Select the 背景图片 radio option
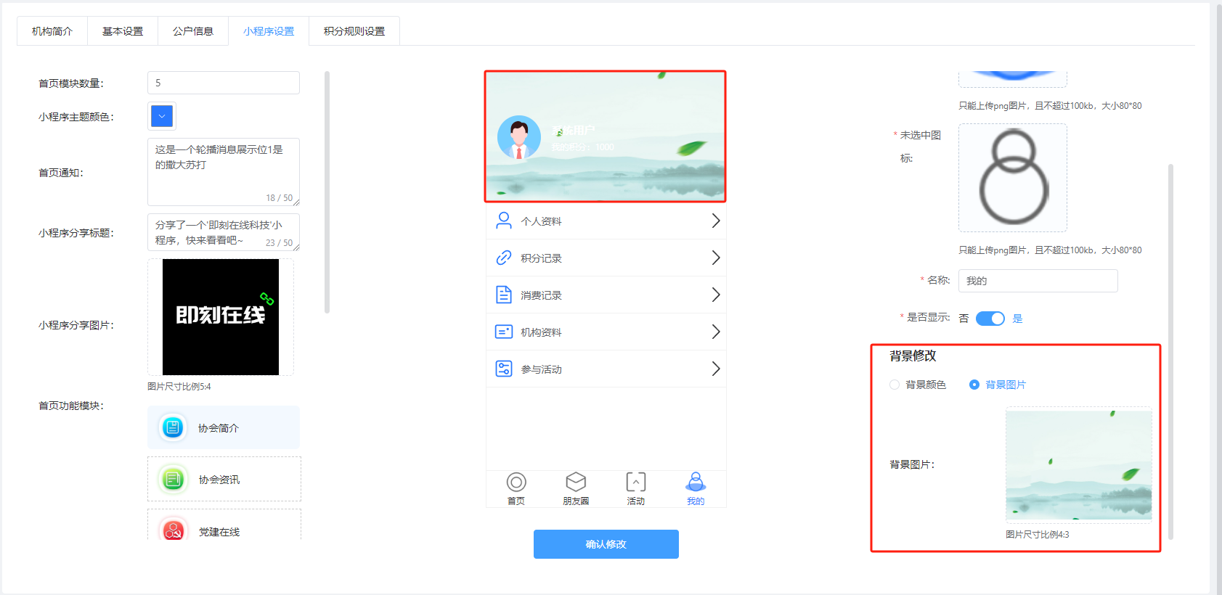 point(974,385)
